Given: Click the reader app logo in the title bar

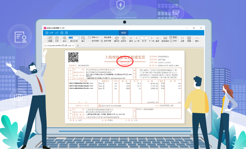Looking at the screenshot, I should 45,28.
